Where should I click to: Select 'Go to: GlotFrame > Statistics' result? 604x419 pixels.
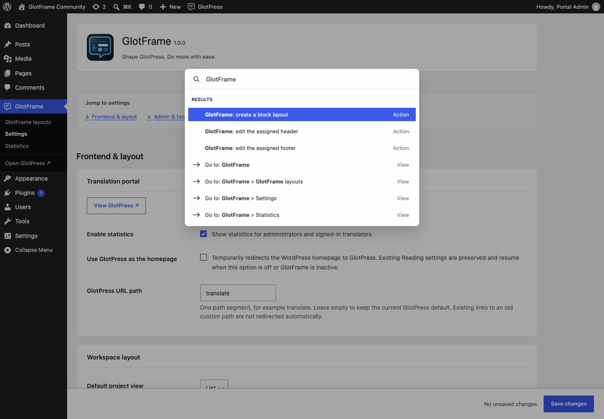[x=302, y=215]
